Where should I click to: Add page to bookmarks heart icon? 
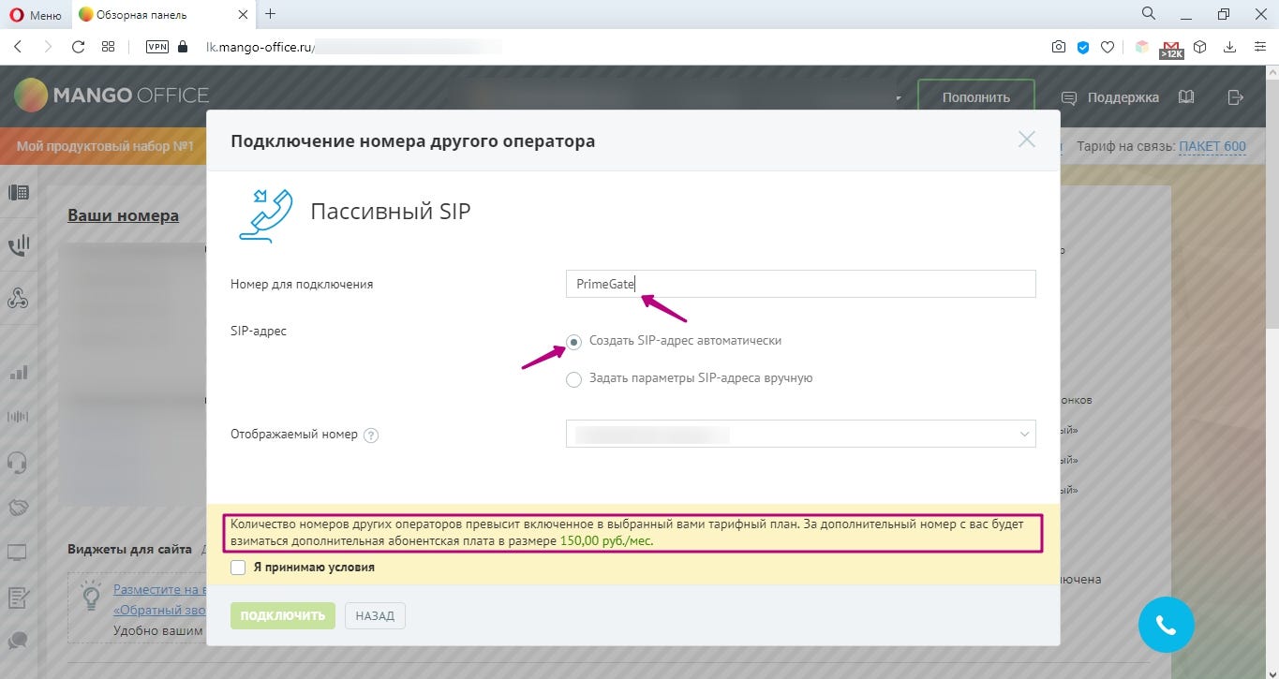coord(1107,46)
